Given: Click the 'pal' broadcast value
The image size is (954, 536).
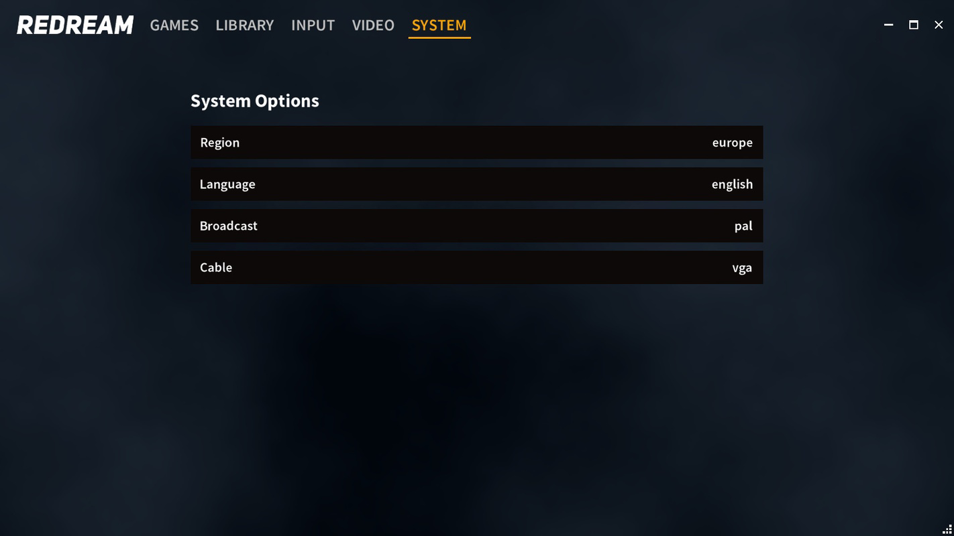Looking at the screenshot, I should point(743,226).
